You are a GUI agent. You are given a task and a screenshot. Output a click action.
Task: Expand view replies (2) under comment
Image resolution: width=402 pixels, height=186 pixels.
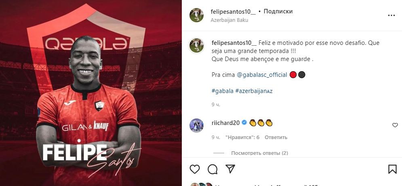259,153
